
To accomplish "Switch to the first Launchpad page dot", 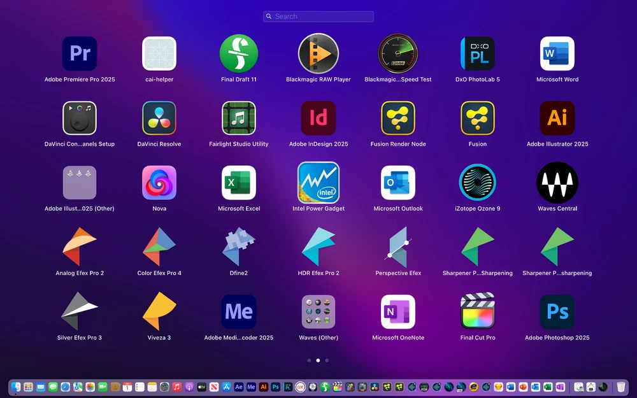I will (x=310, y=360).
